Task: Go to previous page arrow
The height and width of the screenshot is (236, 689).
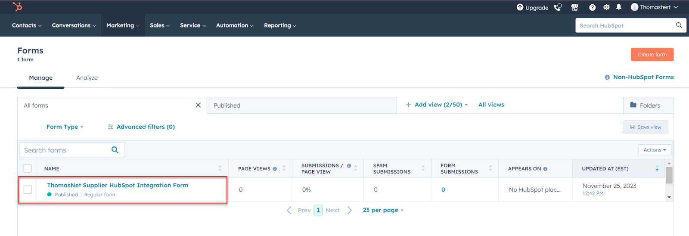Action: (289, 210)
